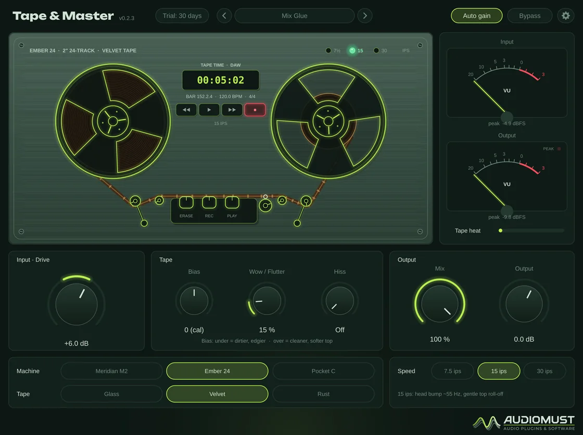Click the capstan roller beside the heads
This screenshot has height=435, width=583.
click(x=265, y=205)
